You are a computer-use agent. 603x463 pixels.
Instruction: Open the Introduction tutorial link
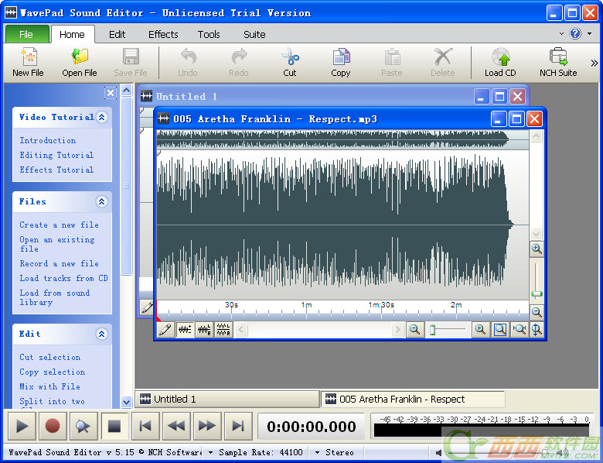48,141
